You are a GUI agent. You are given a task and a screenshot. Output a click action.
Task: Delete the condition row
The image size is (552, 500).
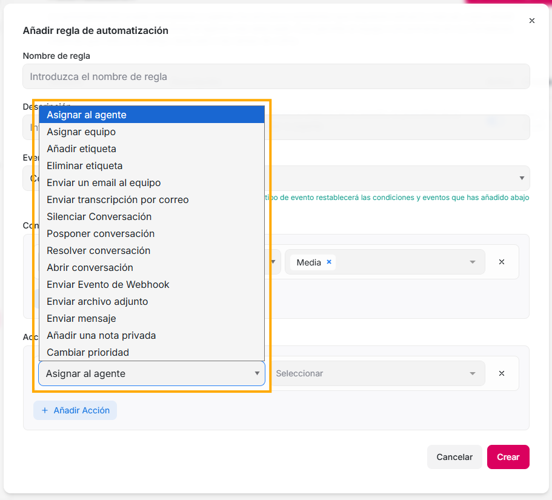(x=502, y=262)
